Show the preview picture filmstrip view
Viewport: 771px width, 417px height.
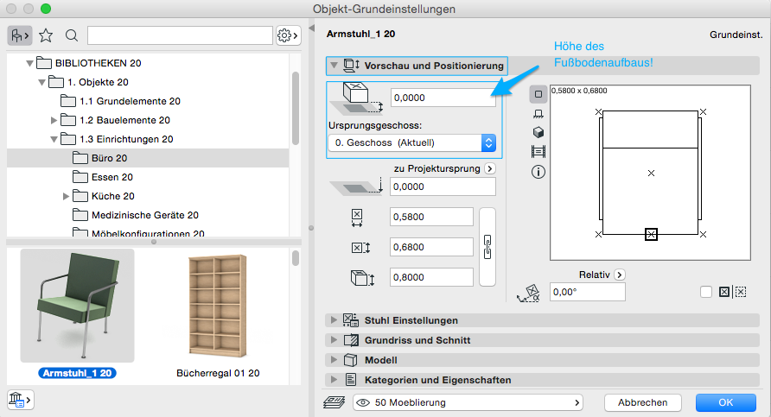538,152
